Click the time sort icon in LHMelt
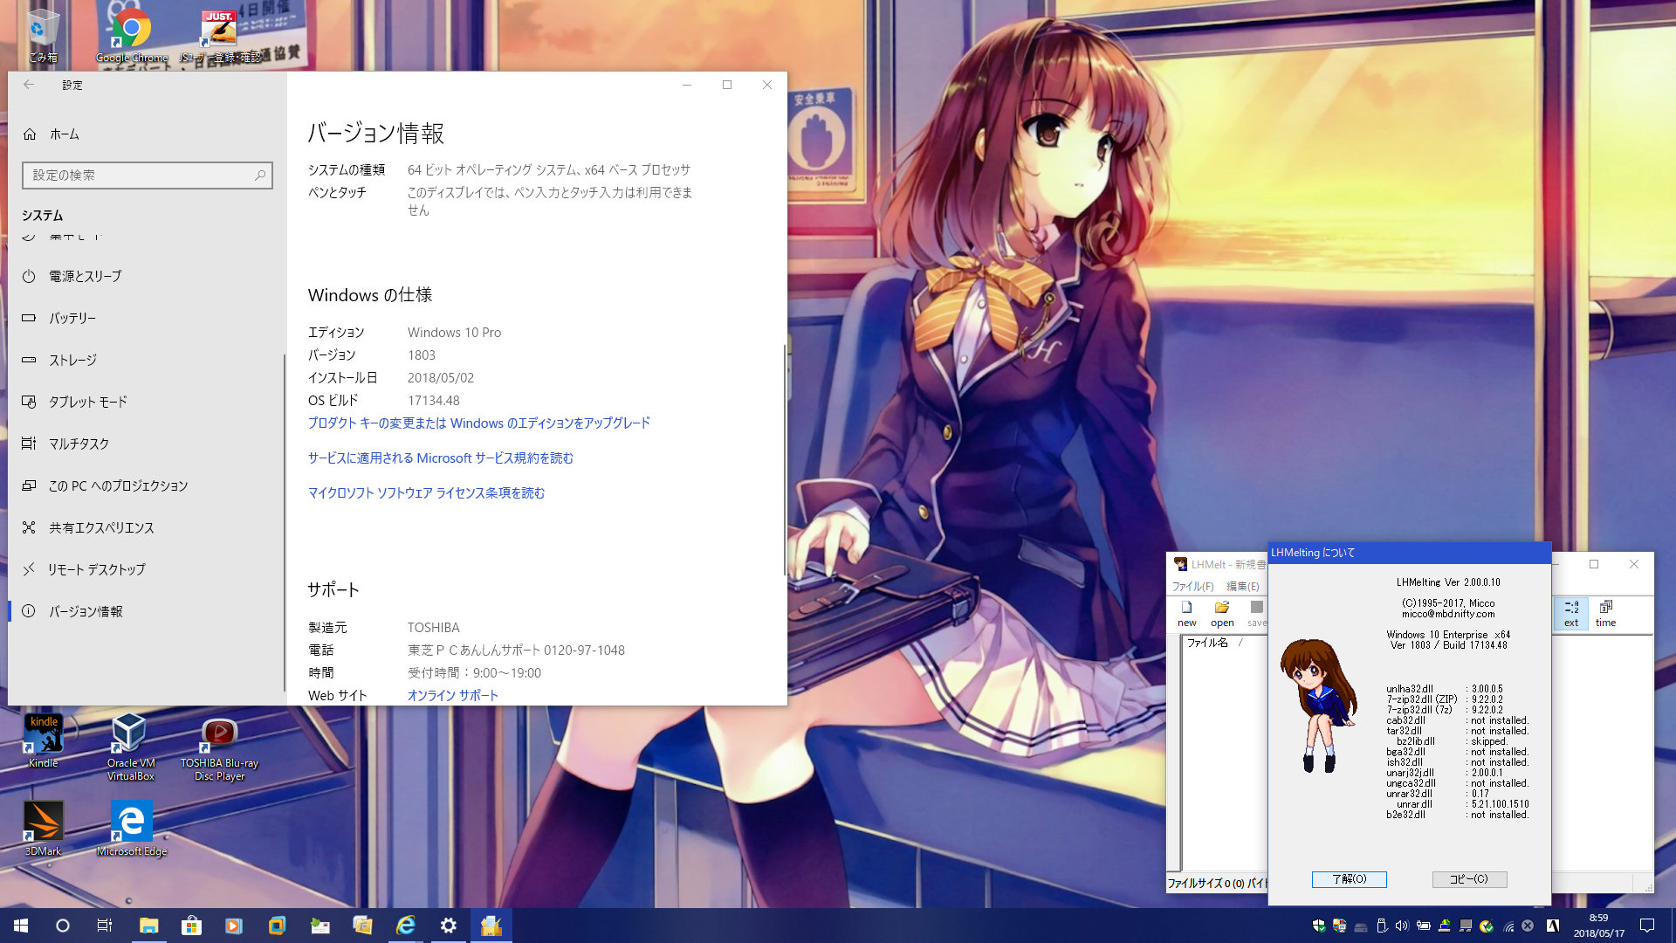 coord(1605,614)
